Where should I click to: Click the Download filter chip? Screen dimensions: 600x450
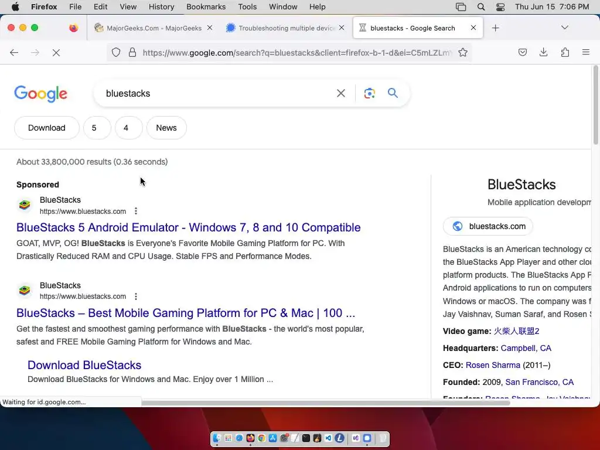[47, 128]
